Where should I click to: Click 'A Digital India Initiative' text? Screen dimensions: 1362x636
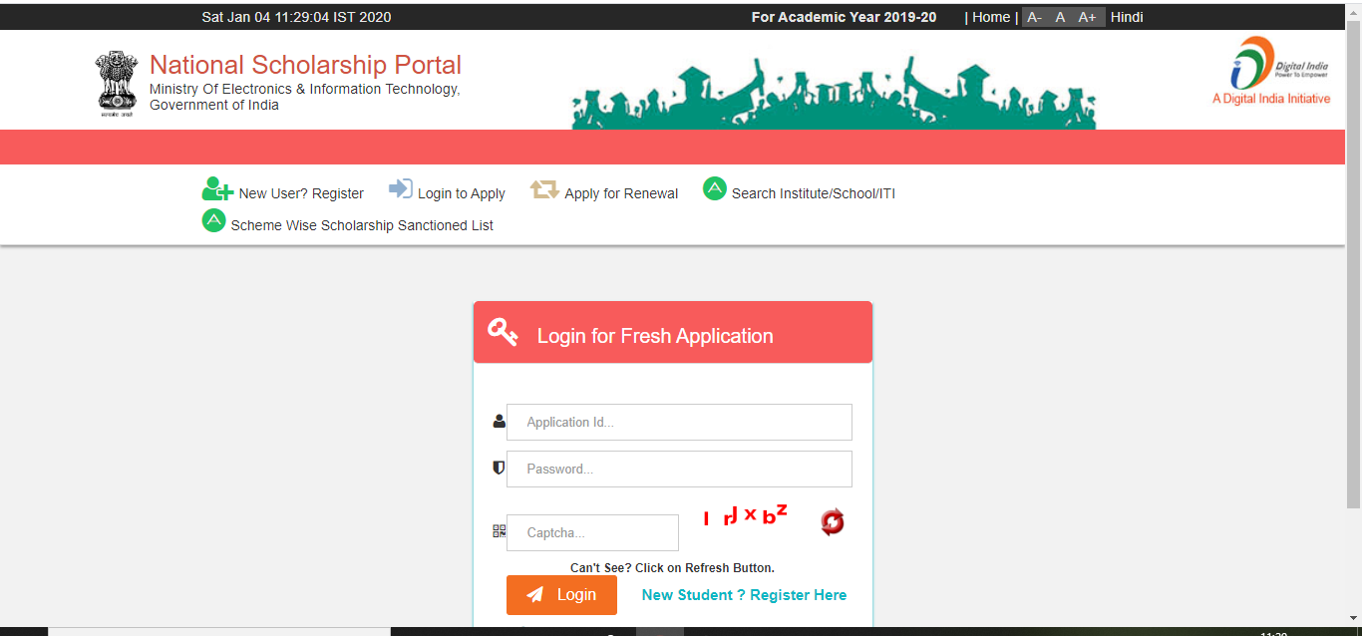click(x=1271, y=99)
